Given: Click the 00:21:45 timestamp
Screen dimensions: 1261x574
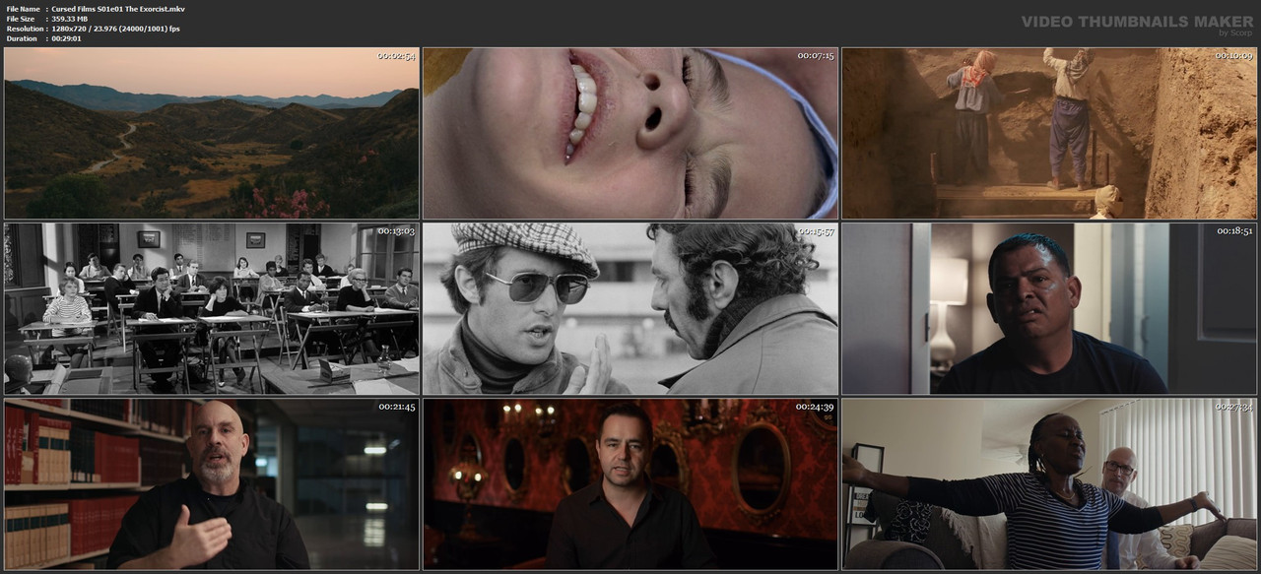Looking at the screenshot, I should click(396, 407).
